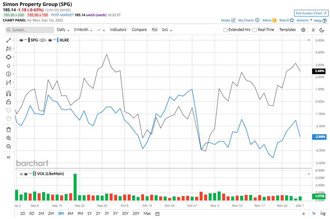The image size is (330, 219).
Task: Open the 1x1 layout dropdown
Action: pyautogui.click(x=167, y=30)
